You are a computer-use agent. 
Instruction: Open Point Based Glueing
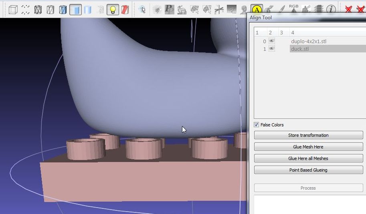click(308, 170)
